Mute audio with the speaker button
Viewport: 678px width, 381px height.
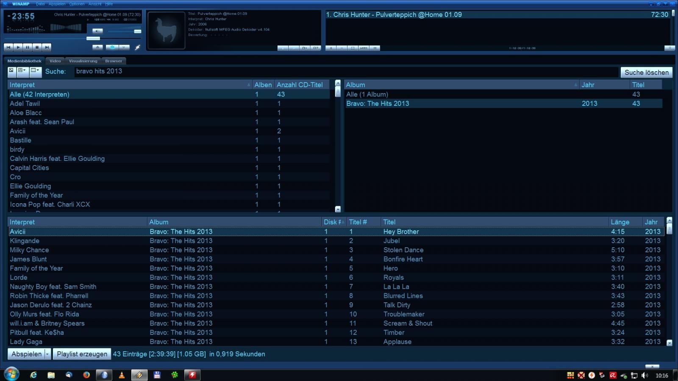tap(97, 31)
